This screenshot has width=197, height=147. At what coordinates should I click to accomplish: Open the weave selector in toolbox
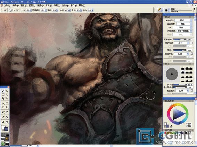pos(7,139)
